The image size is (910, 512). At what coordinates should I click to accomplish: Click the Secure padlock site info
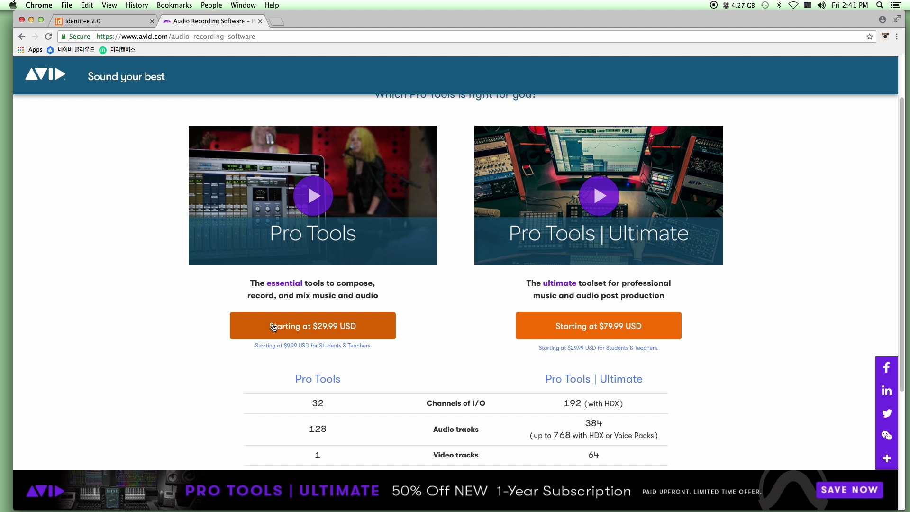[x=75, y=37]
